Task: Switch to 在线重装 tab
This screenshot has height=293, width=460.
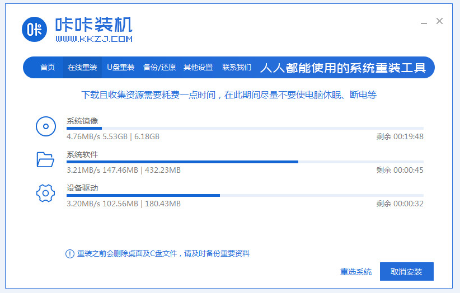Action: click(x=82, y=68)
